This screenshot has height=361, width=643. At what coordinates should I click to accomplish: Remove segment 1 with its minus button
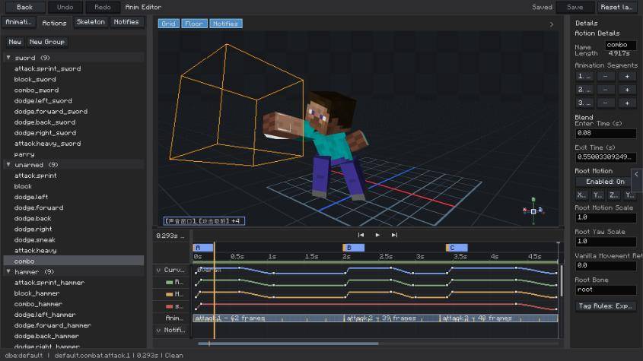605,77
